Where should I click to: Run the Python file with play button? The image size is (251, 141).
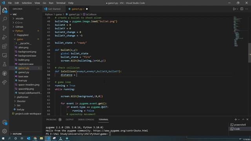[234, 9]
